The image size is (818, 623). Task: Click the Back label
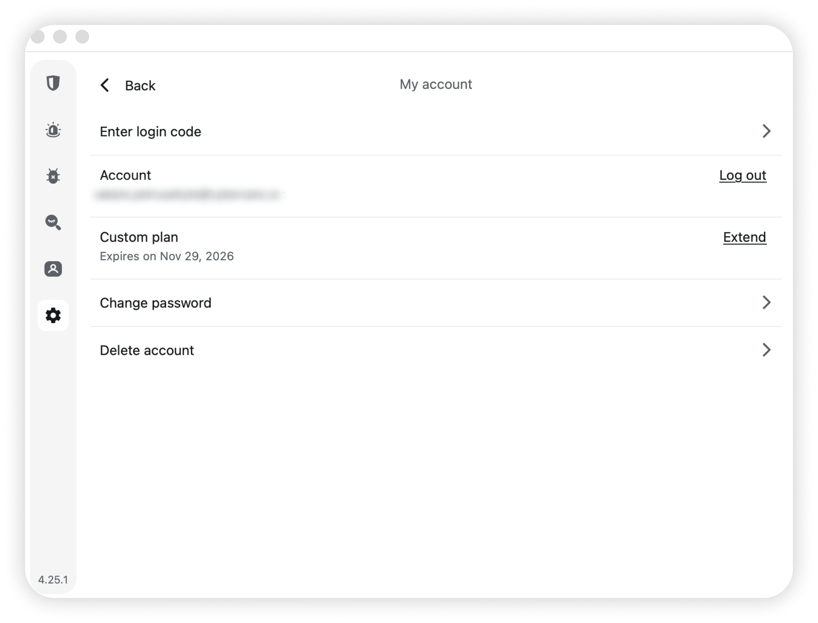click(140, 86)
